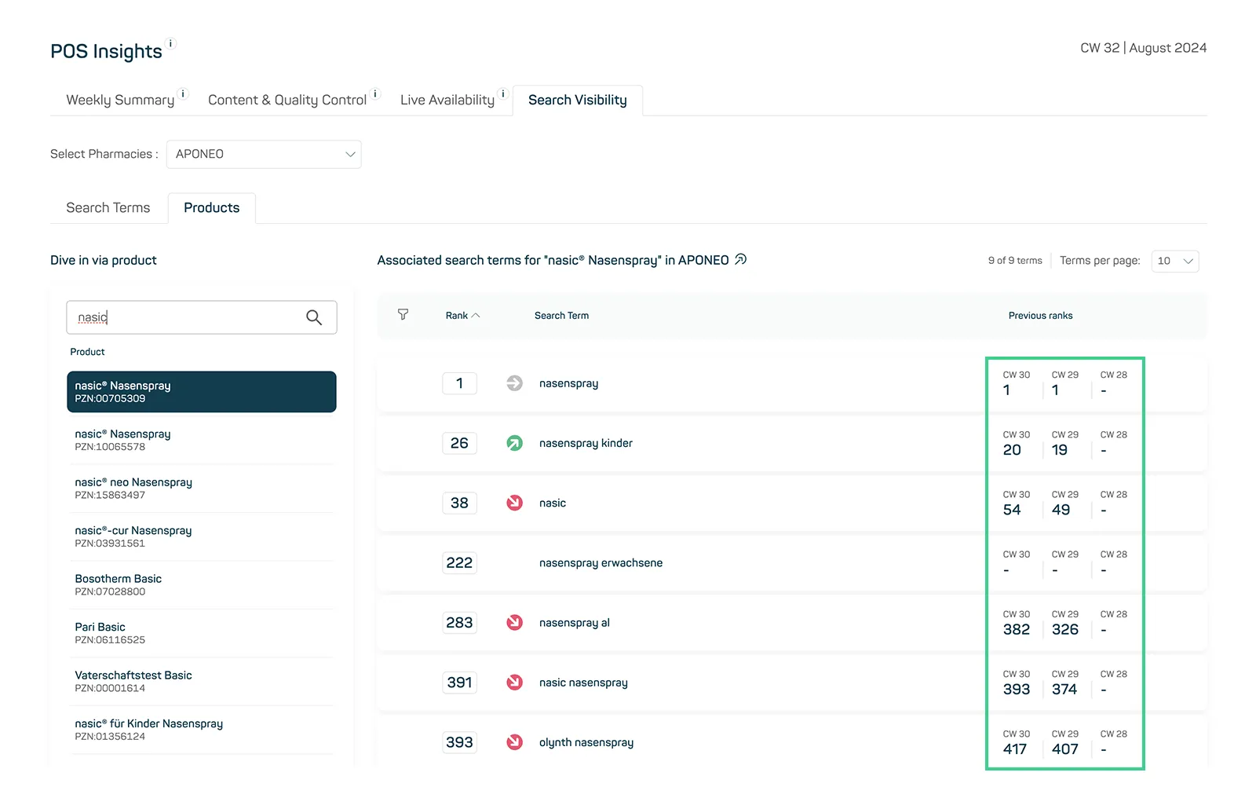Select Pari Basic product
This screenshot has width=1256, height=798.
[202, 633]
